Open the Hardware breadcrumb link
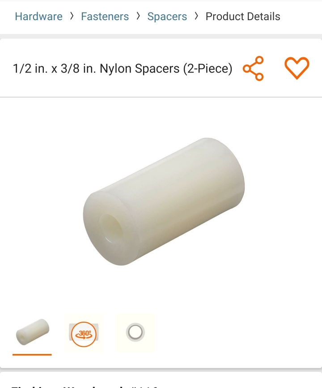Image resolution: width=322 pixels, height=388 pixels. 38,17
